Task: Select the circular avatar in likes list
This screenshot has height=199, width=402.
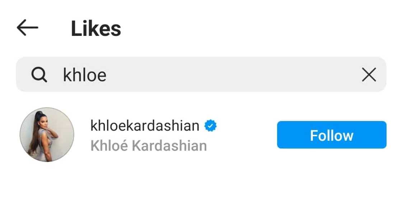Action: click(x=47, y=134)
